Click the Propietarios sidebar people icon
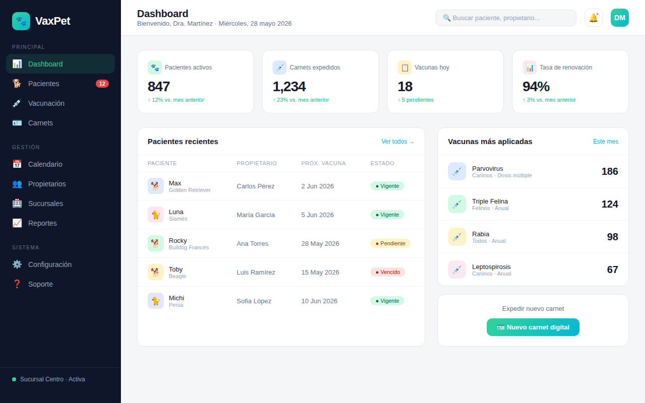 tap(17, 184)
